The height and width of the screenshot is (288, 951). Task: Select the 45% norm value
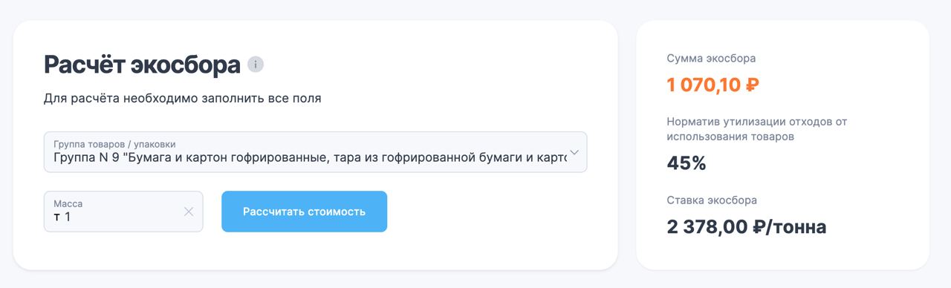click(687, 163)
